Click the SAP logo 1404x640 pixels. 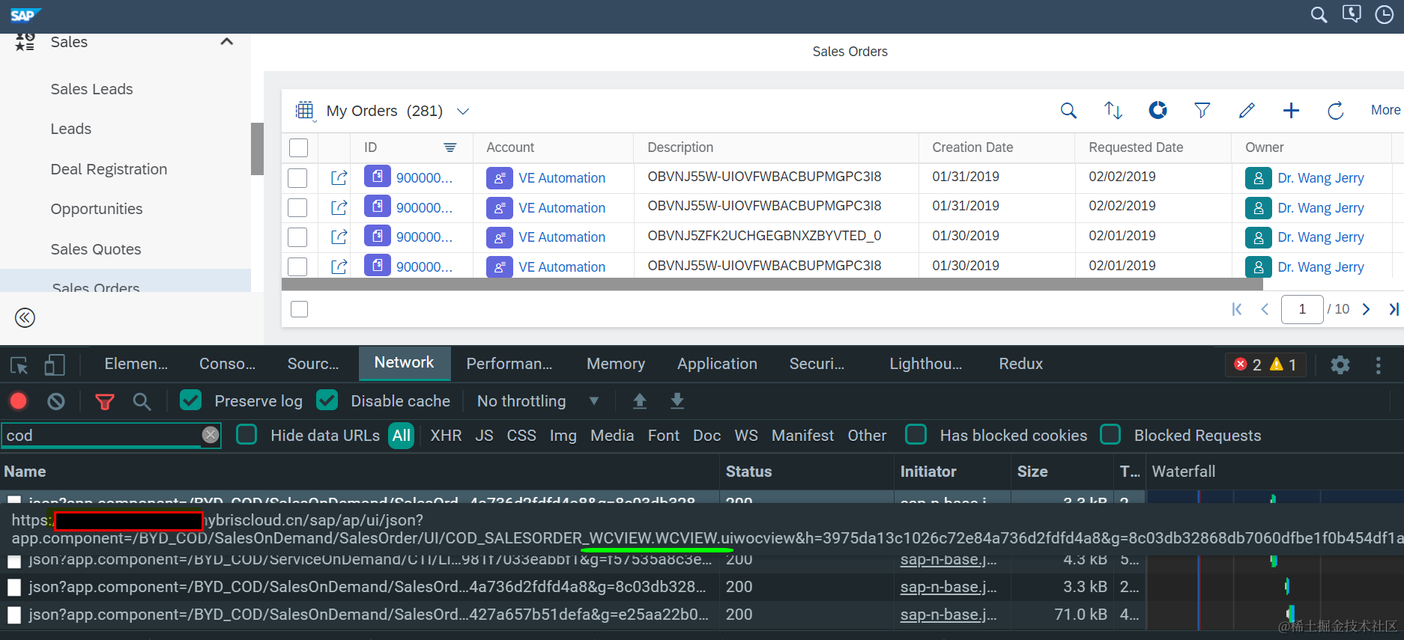coord(25,15)
